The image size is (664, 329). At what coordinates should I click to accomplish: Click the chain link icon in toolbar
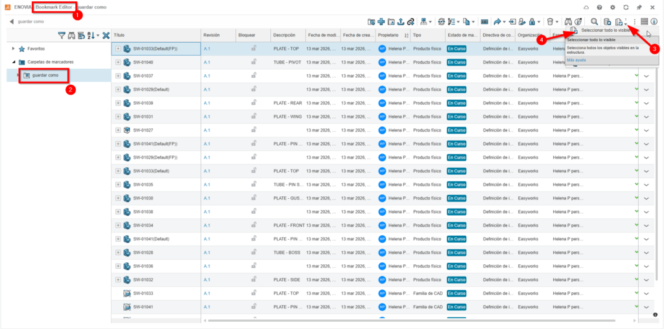pyautogui.click(x=410, y=21)
